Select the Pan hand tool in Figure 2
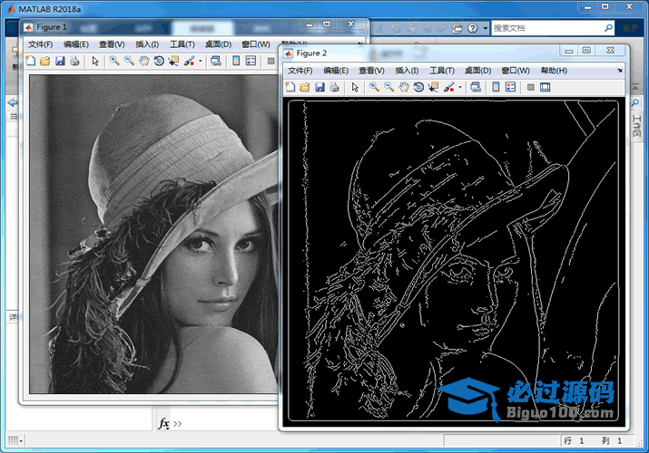 coord(403,88)
